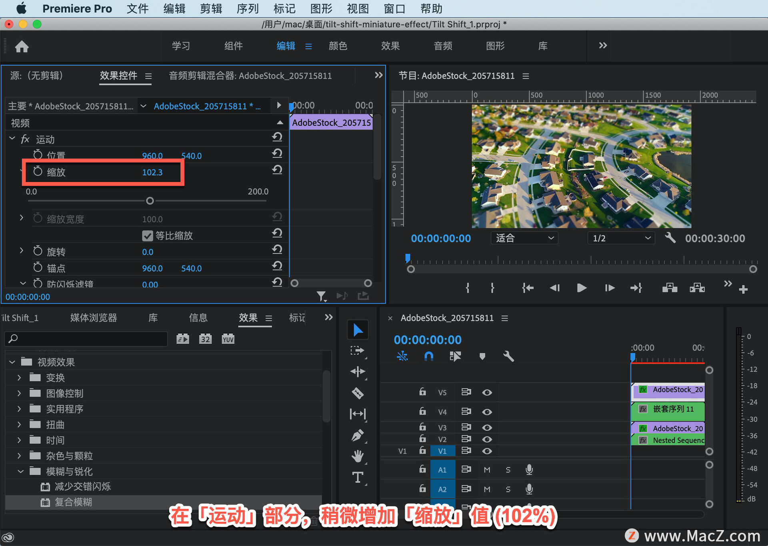
Task: Filter effects by YUV icon
Action: pos(228,339)
